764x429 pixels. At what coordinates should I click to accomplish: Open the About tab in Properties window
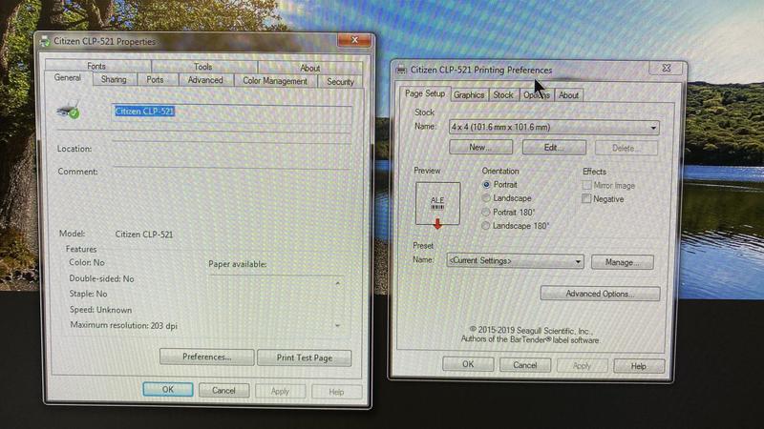[309, 68]
